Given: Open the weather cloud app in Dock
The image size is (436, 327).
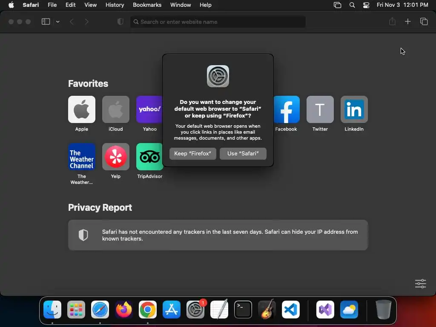Looking at the screenshot, I should (x=349, y=310).
